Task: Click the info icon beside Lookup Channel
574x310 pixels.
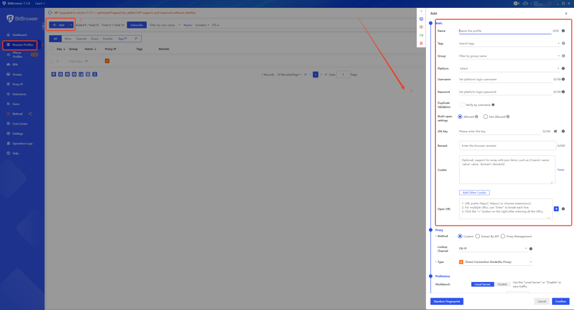Action: 531,248
